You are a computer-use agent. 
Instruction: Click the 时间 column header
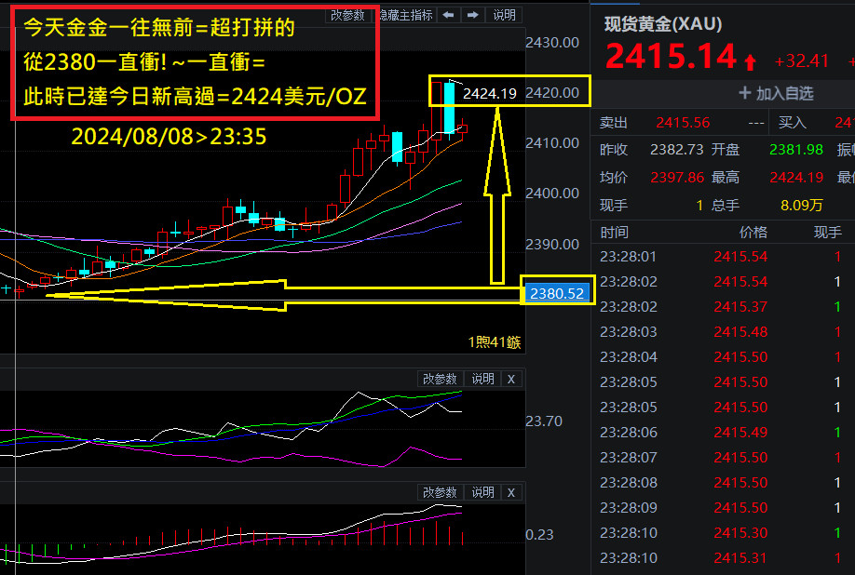(614, 233)
